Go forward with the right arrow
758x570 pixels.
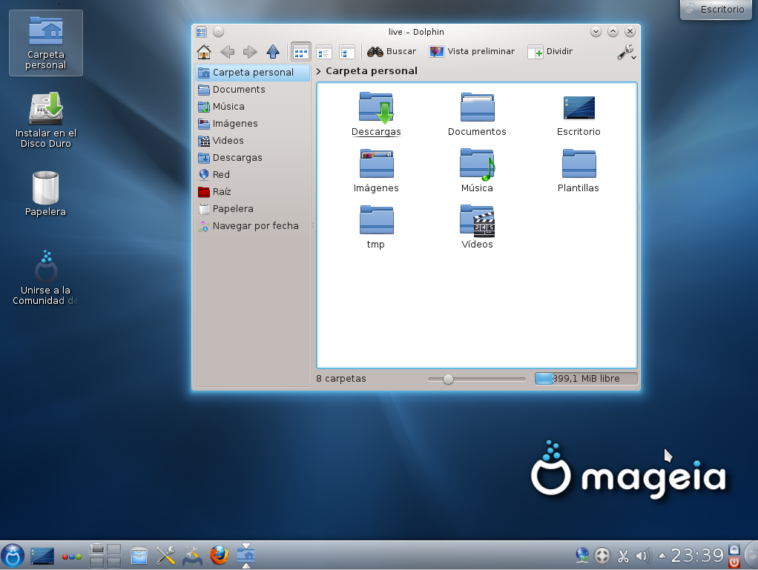coord(250,52)
